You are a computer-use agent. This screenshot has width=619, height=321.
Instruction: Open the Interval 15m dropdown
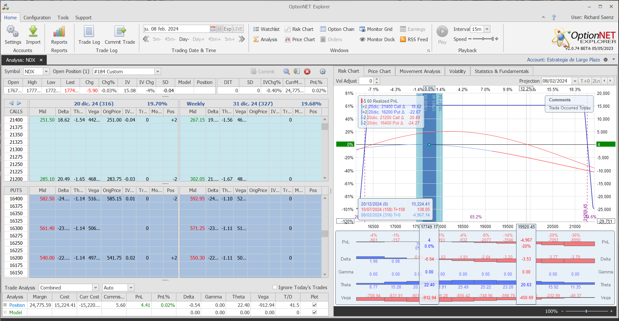pyautogui.click(x=487, y=29)
